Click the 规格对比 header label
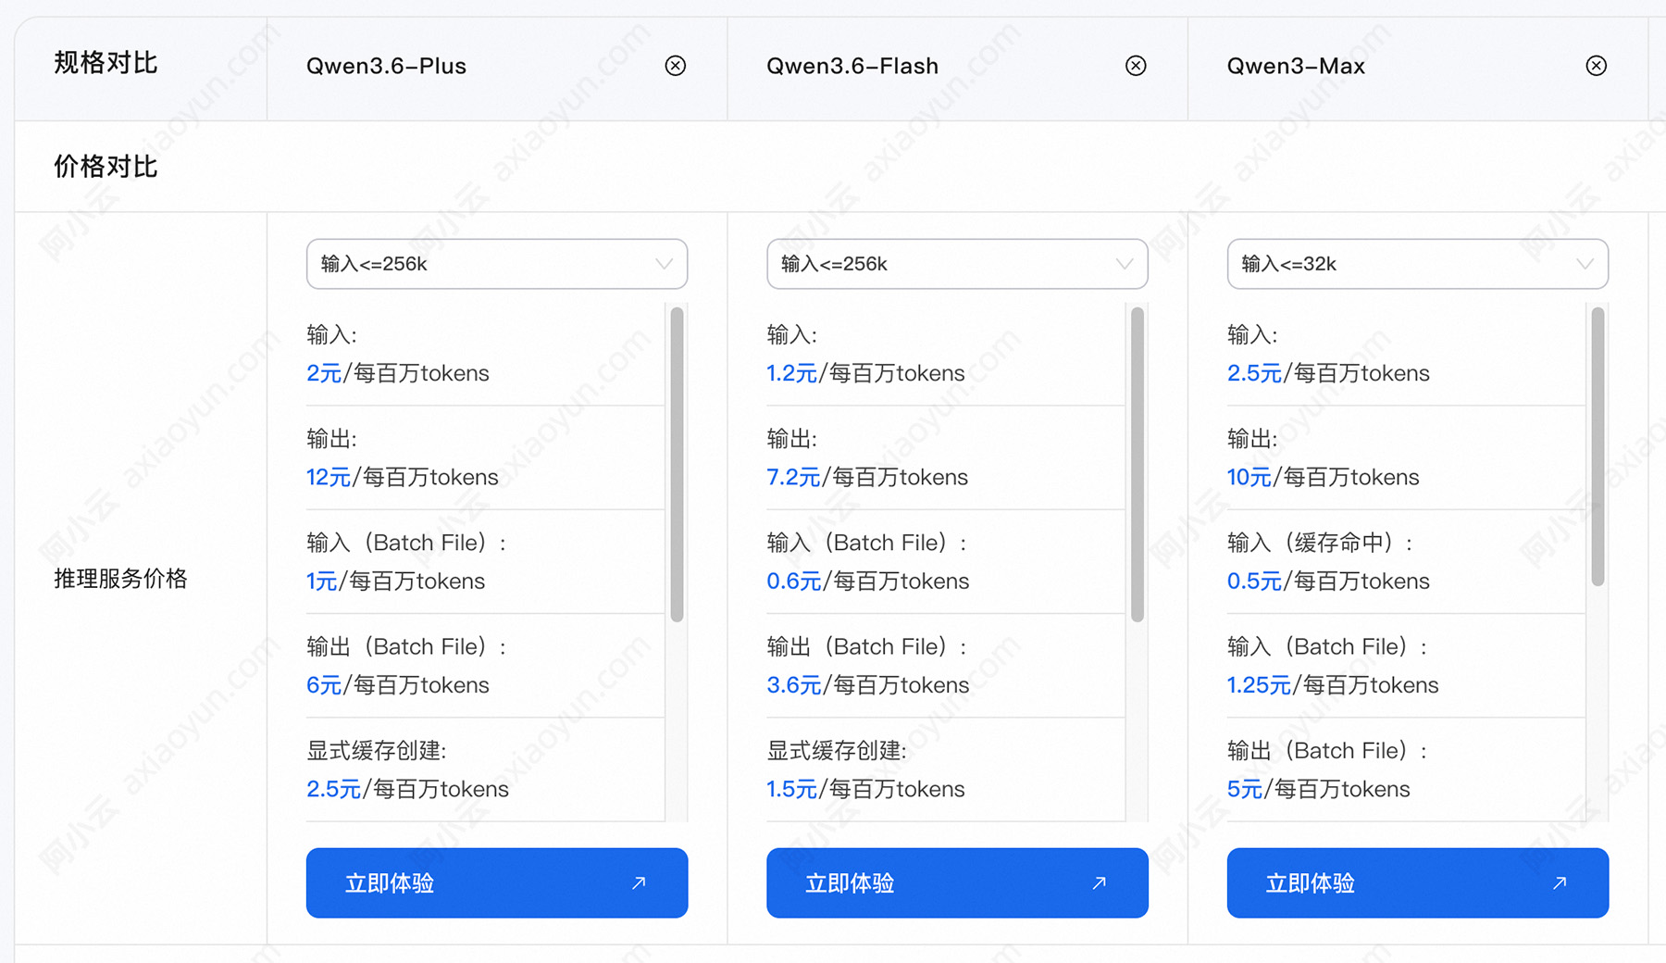The image size is (1666, 963). pos(106,63)
